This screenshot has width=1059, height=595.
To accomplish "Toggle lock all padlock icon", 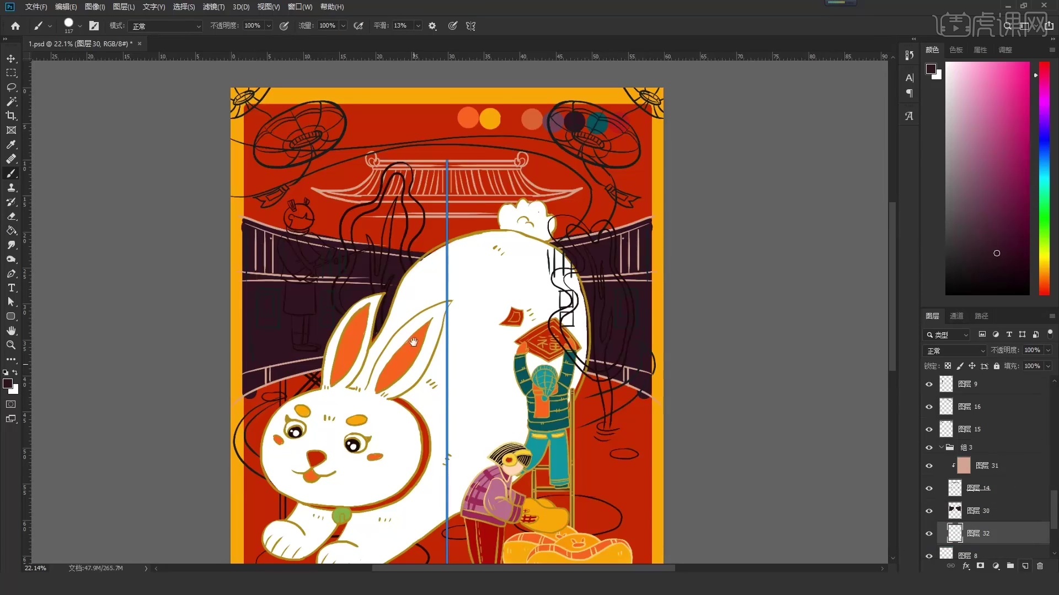I will (996, 366).
